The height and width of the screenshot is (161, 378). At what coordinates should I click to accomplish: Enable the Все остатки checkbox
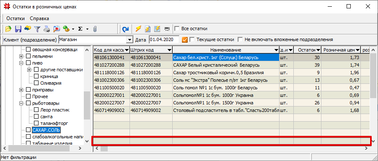click(x=177, y=29)
